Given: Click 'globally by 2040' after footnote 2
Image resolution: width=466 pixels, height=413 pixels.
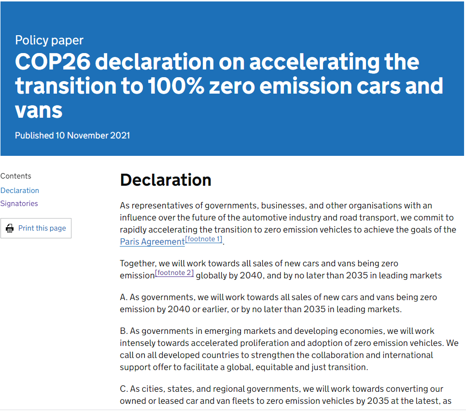Looking at the screenshot, I should coord(229,275).
